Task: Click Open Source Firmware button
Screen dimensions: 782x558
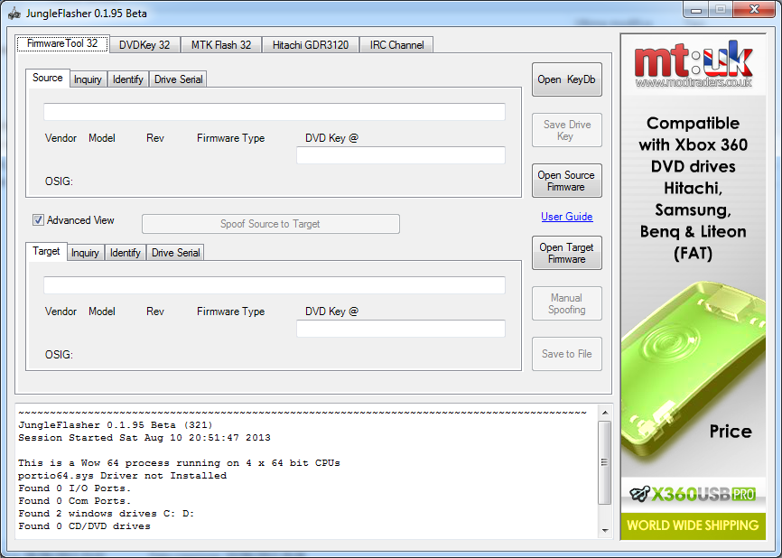Action: [x=566, y=181]
